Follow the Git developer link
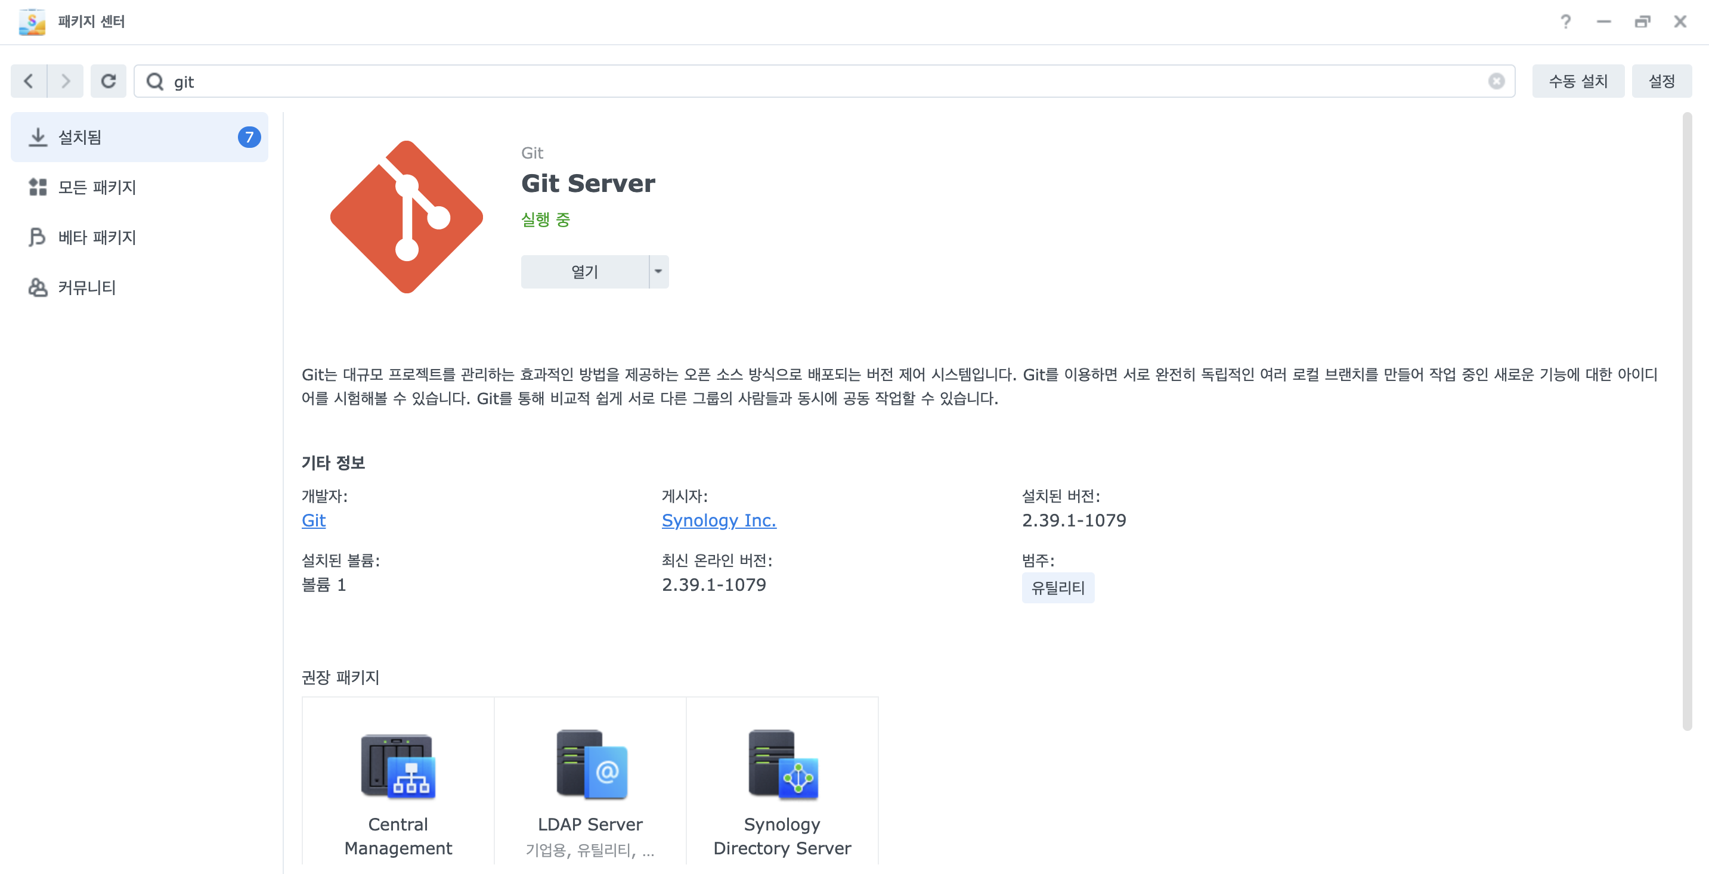The height and width of the screenshot is (874, 1709). 313,520
